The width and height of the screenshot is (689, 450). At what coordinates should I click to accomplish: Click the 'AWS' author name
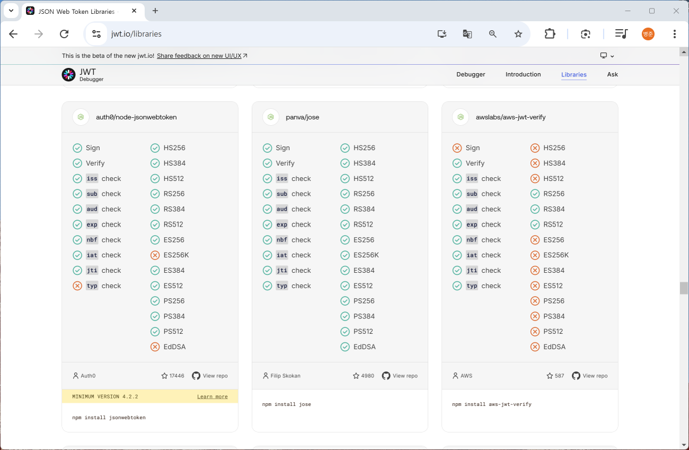pyautogui.click(x=466, y=376)
